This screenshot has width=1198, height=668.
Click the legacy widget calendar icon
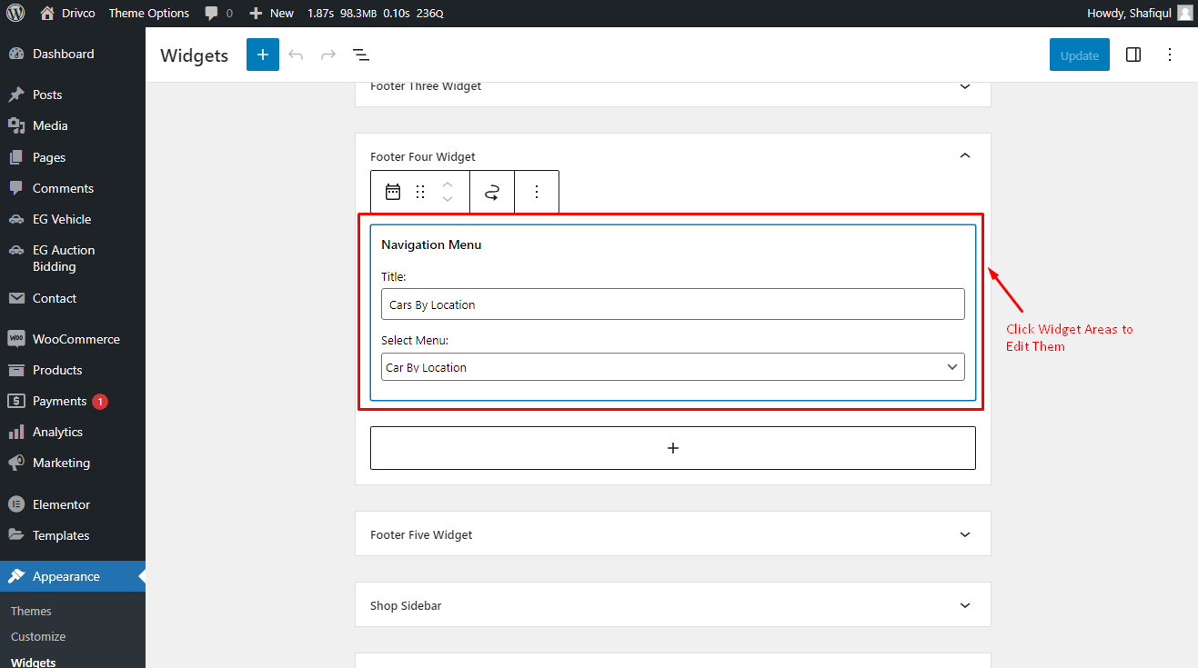(x=393, y=192)
